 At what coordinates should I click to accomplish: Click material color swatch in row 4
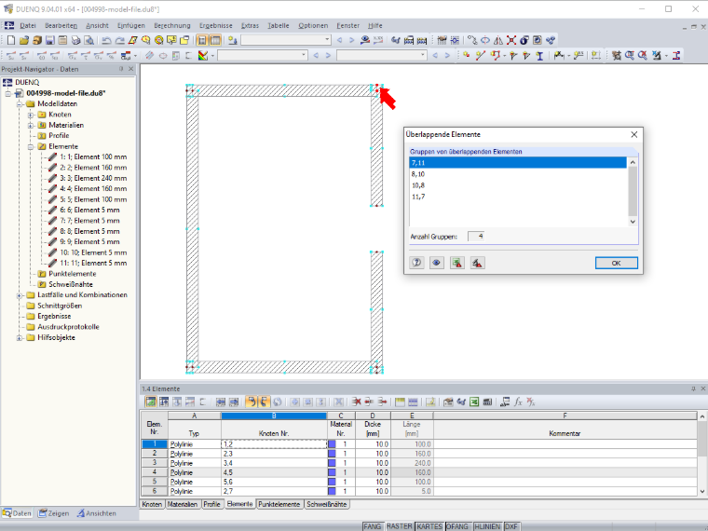click(x=332, y=472)
